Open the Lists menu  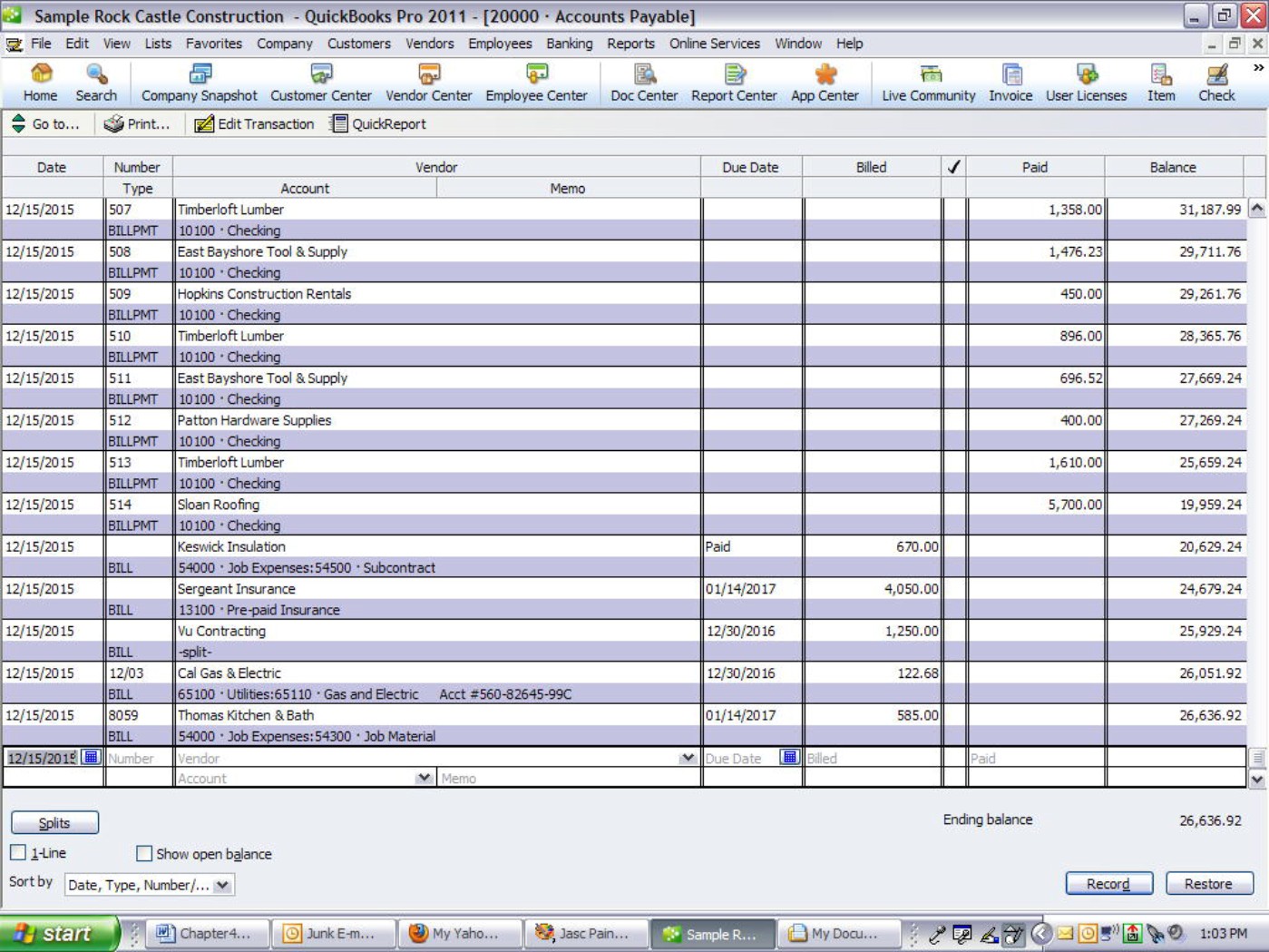pyautogui.click(x=158, y=44)
